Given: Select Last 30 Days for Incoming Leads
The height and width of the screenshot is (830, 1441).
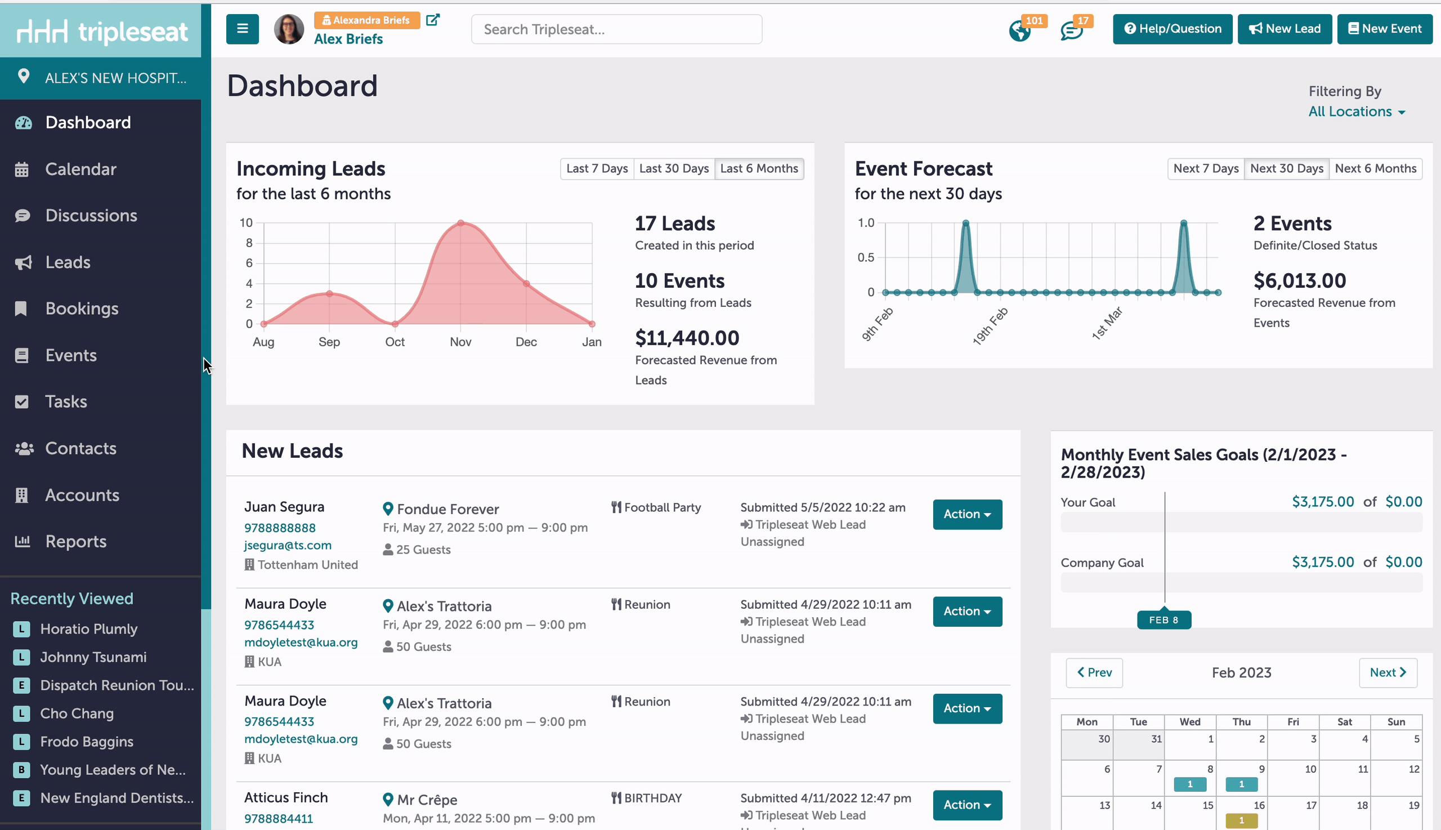Looking at the screenshot, I should [674, 169].
